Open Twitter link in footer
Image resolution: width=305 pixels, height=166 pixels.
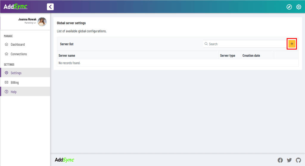coord(289,160)
